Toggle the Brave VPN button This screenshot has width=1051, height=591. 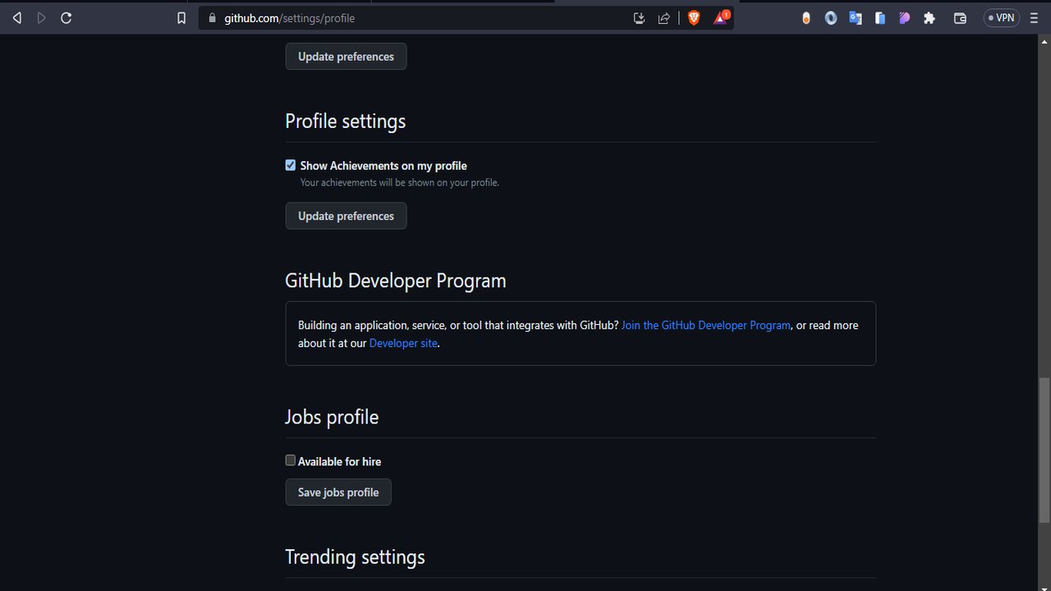coord(1001,18)
